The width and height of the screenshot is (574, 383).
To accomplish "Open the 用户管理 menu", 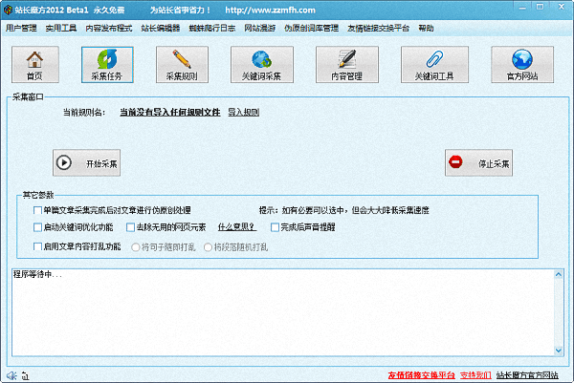I will point(21,29).
